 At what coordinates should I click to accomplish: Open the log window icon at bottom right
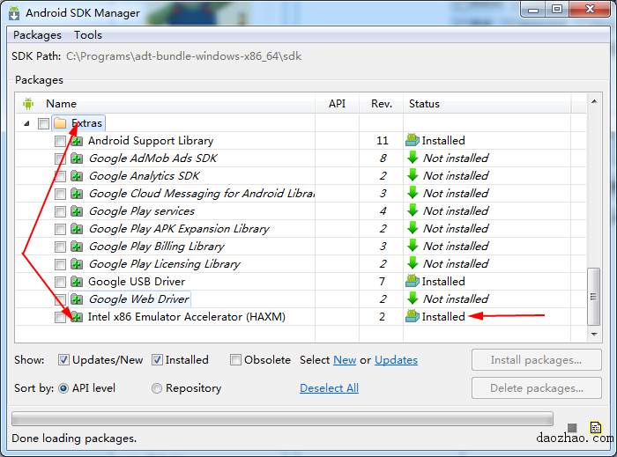(x=596, y=428)
